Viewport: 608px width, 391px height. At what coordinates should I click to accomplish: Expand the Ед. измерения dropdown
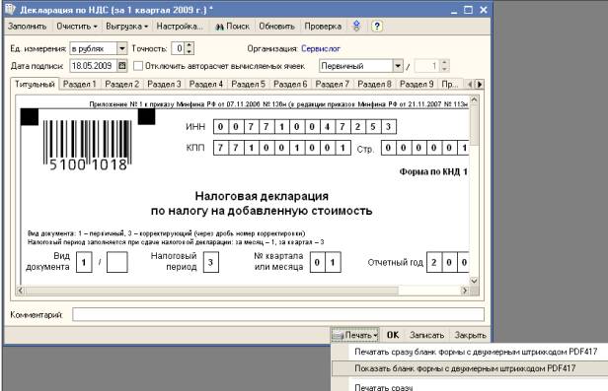121,48
